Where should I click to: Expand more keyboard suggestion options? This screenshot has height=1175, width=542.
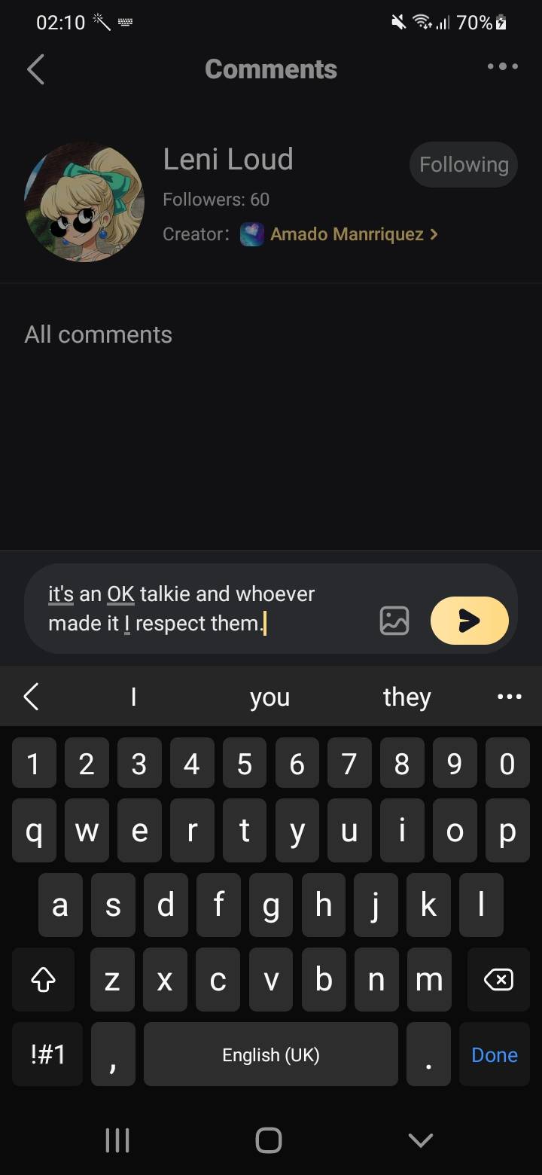click(510, 697)
